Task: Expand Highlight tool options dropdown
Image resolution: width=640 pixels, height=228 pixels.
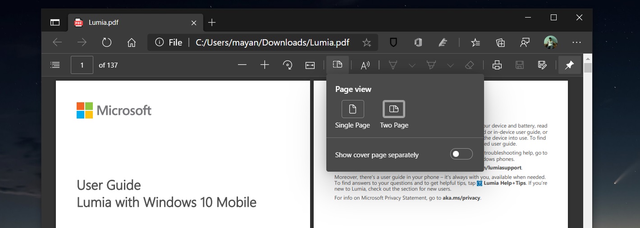Action: pyautogui.click(x=450, y=65)
